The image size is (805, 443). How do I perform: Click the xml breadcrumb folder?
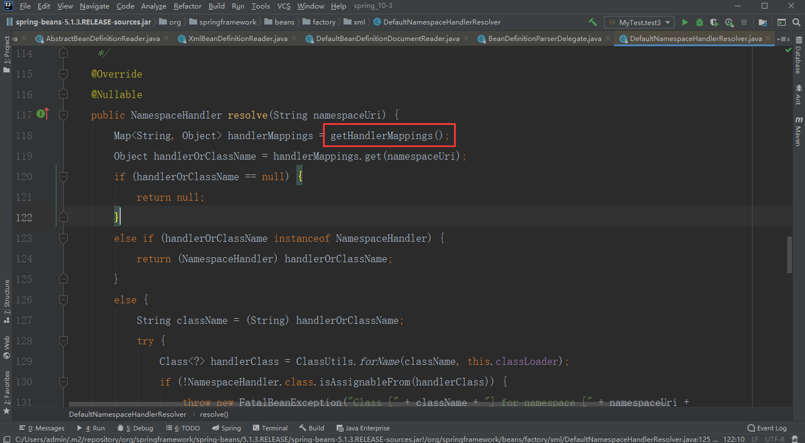354,22
